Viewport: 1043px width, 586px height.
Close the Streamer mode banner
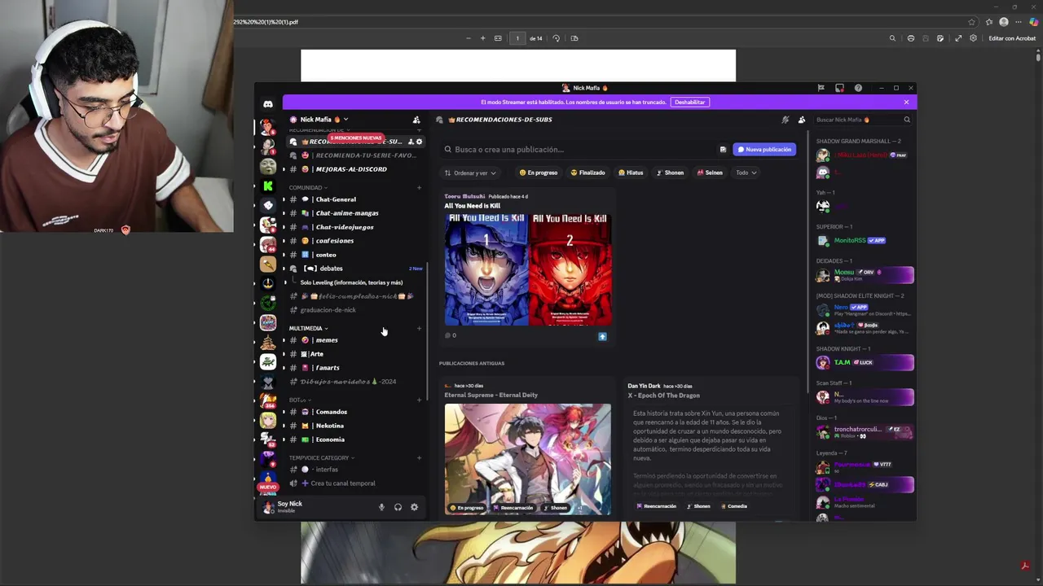coord(906,102)
